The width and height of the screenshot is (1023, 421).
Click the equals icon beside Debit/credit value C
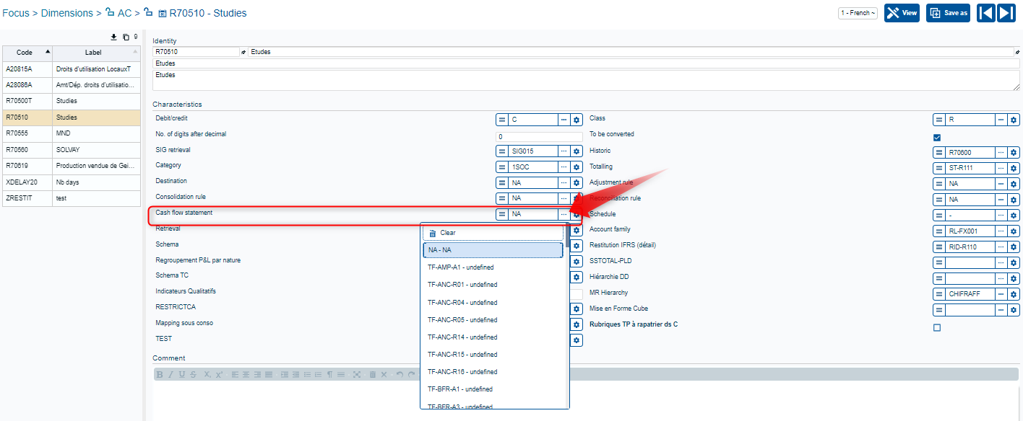point(502,120)
